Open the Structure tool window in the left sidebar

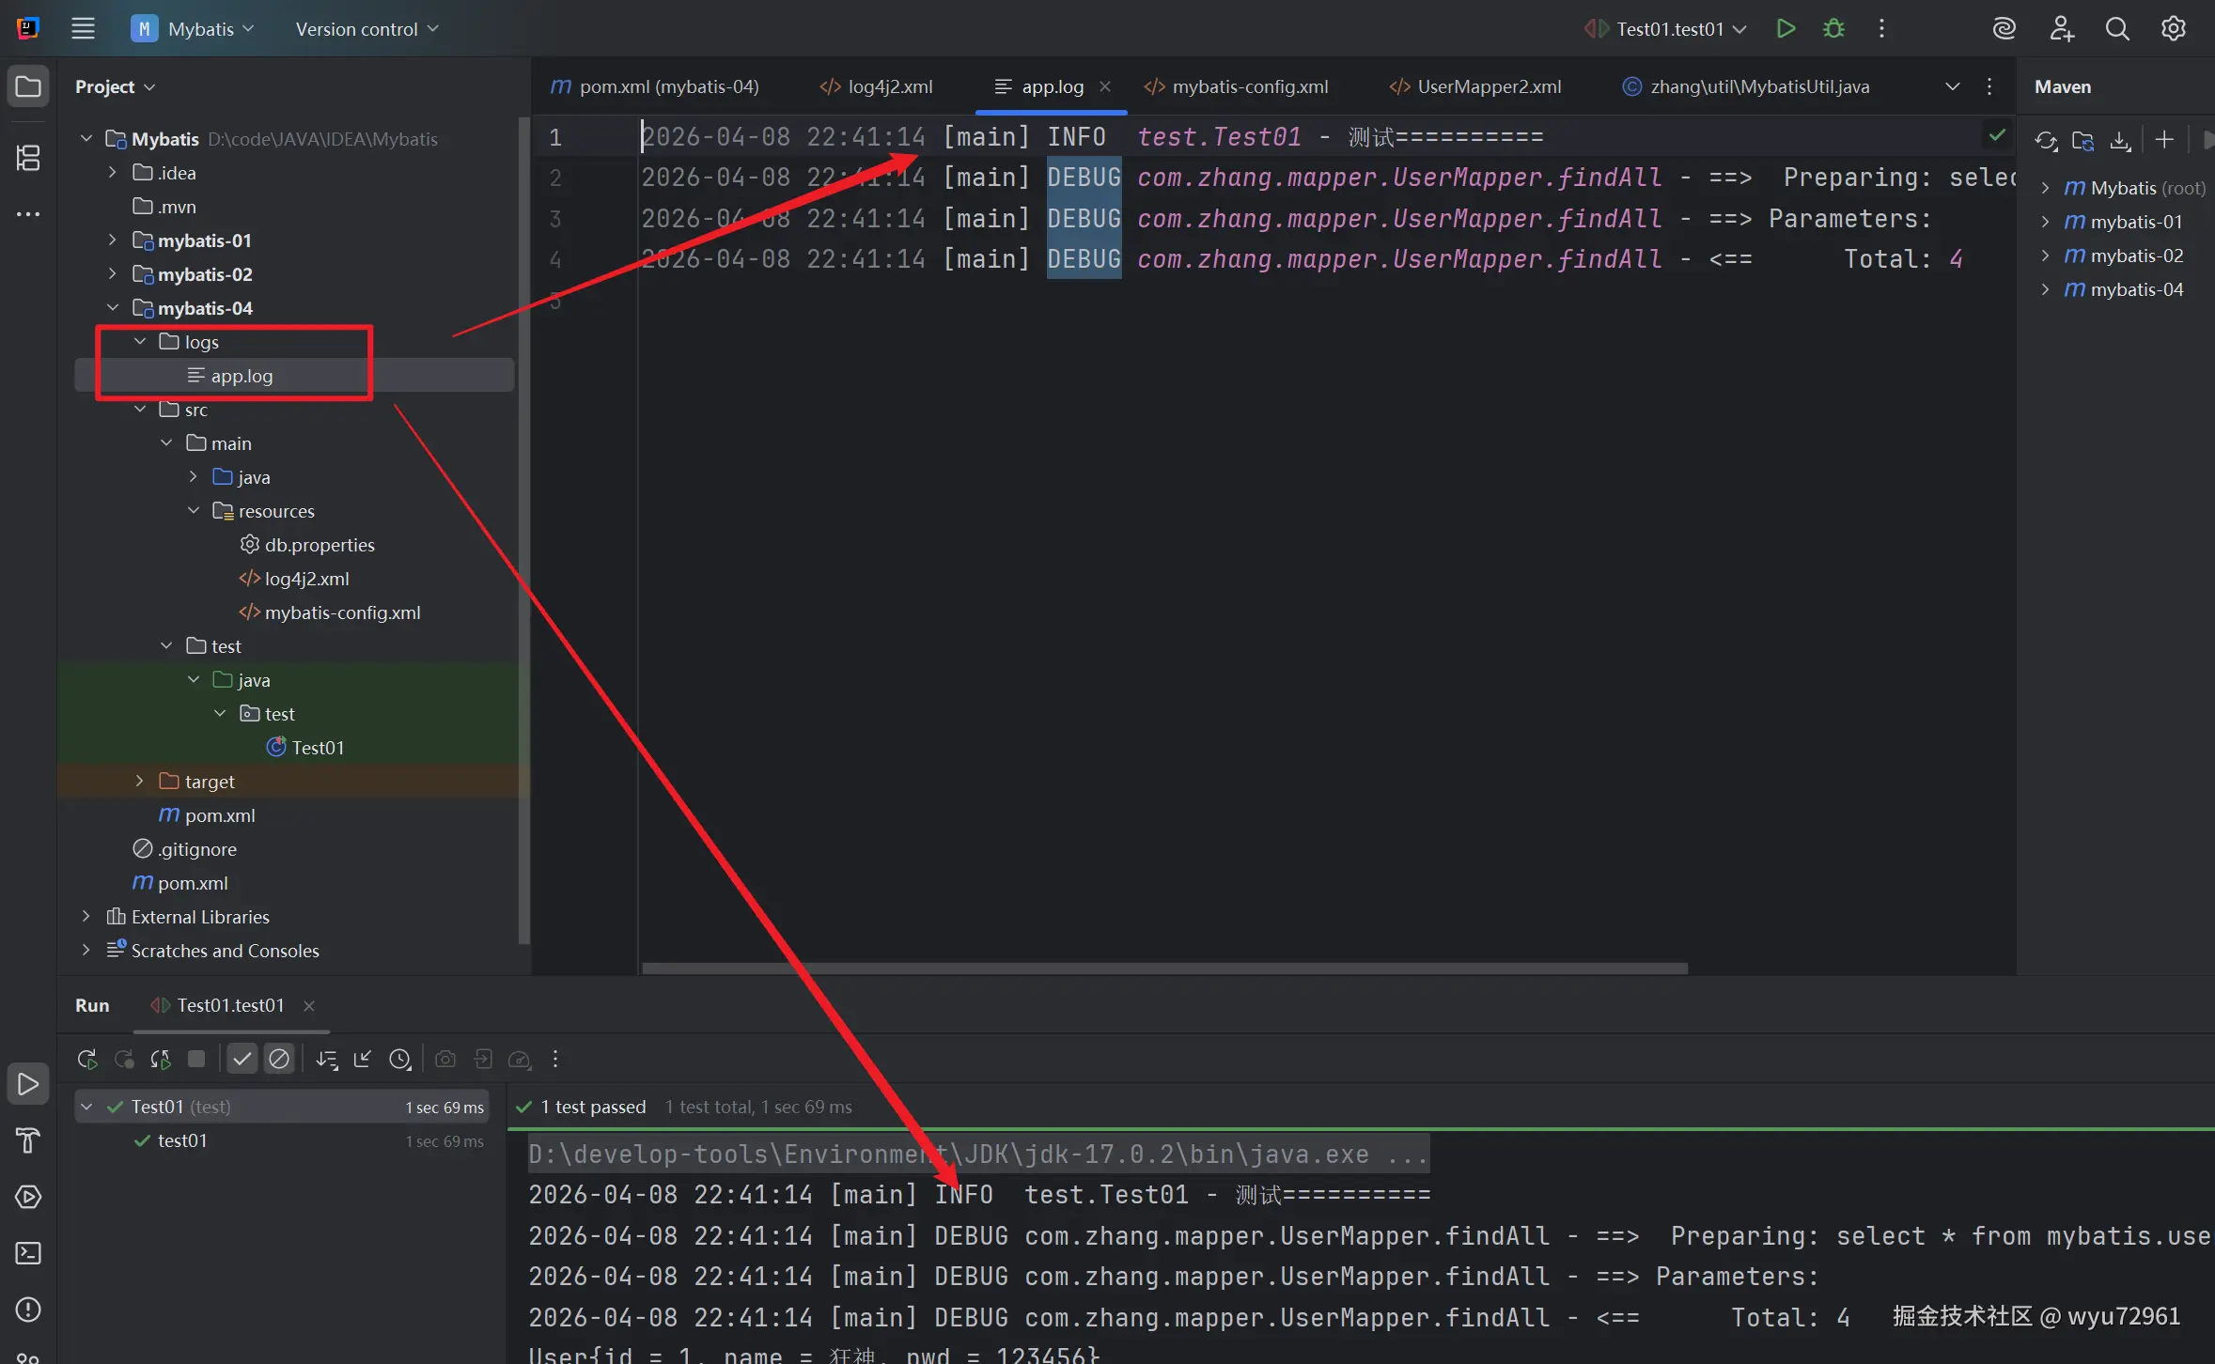(28, 158)
